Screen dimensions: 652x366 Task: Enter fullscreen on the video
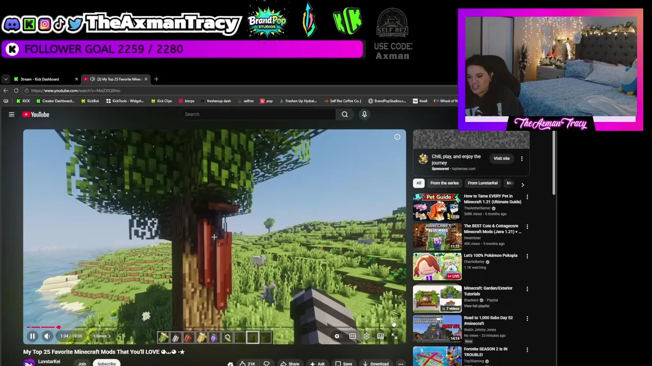(x=394, y=336)
